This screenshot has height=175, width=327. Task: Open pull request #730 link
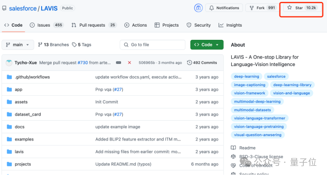(83, 63)
